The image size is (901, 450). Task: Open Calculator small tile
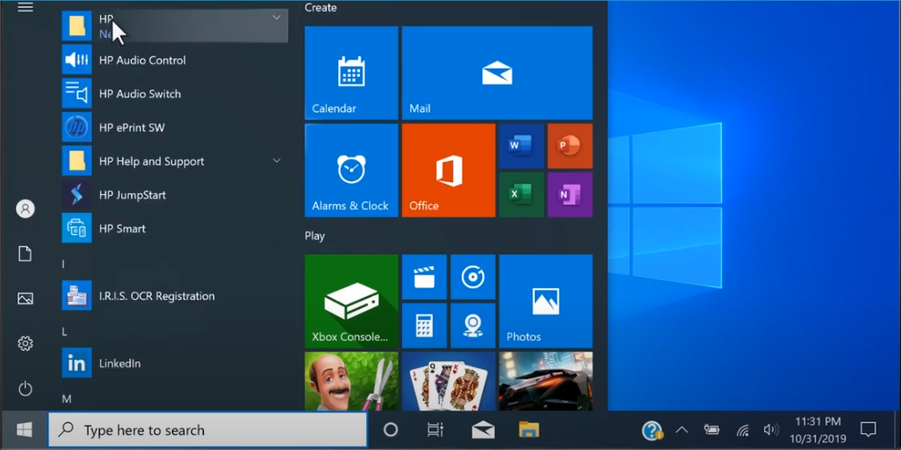point(424,326)
